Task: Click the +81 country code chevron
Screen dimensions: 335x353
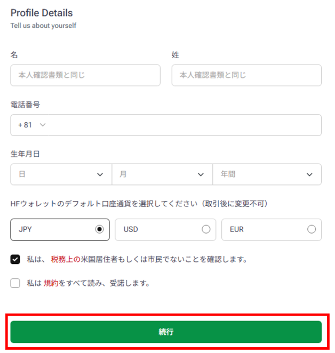Action: click(x=43, y=125)
